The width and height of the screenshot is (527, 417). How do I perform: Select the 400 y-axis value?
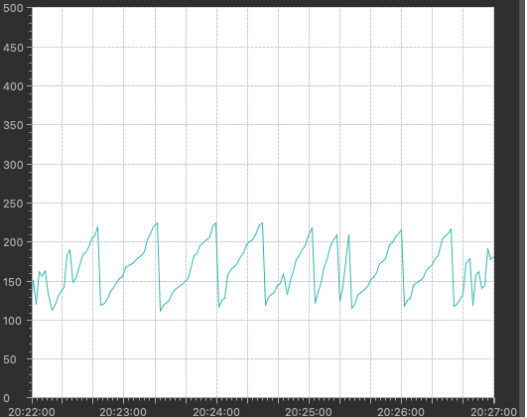(x=13, y=86)
